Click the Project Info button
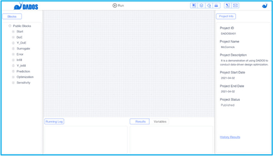 point(226,16)
